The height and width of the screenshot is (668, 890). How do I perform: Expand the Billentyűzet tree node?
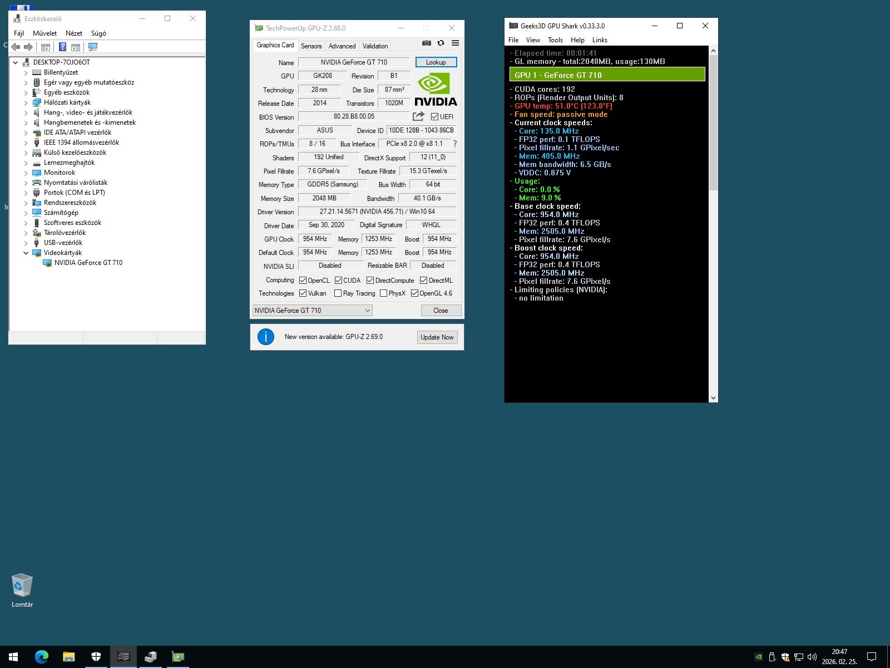pyautogui.click(x=26, y=72)
